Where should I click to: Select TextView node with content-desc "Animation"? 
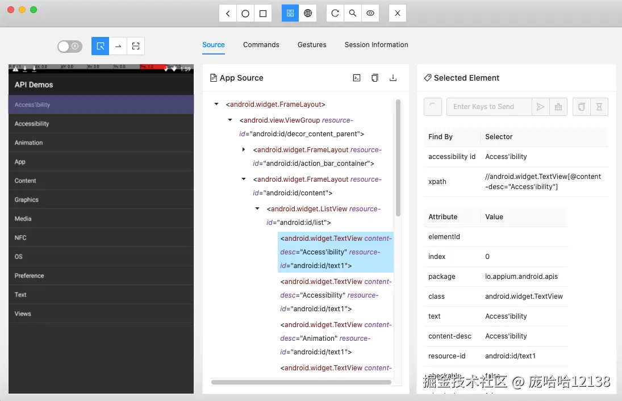coord(336,339)
